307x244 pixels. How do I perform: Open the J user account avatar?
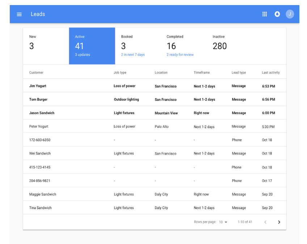click(290, 14)
